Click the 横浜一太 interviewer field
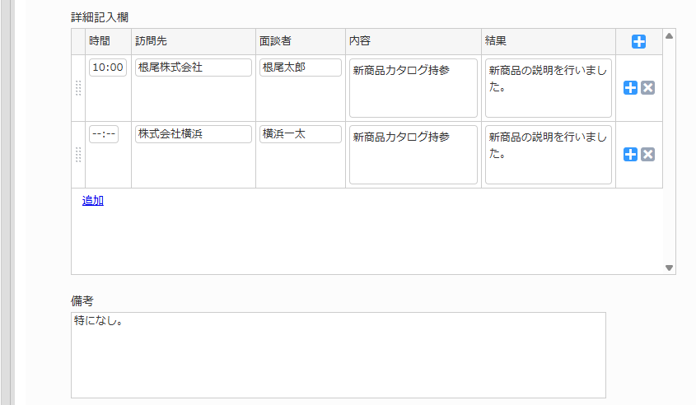Viewport: 696px width, 405px height. pos(301,134)
